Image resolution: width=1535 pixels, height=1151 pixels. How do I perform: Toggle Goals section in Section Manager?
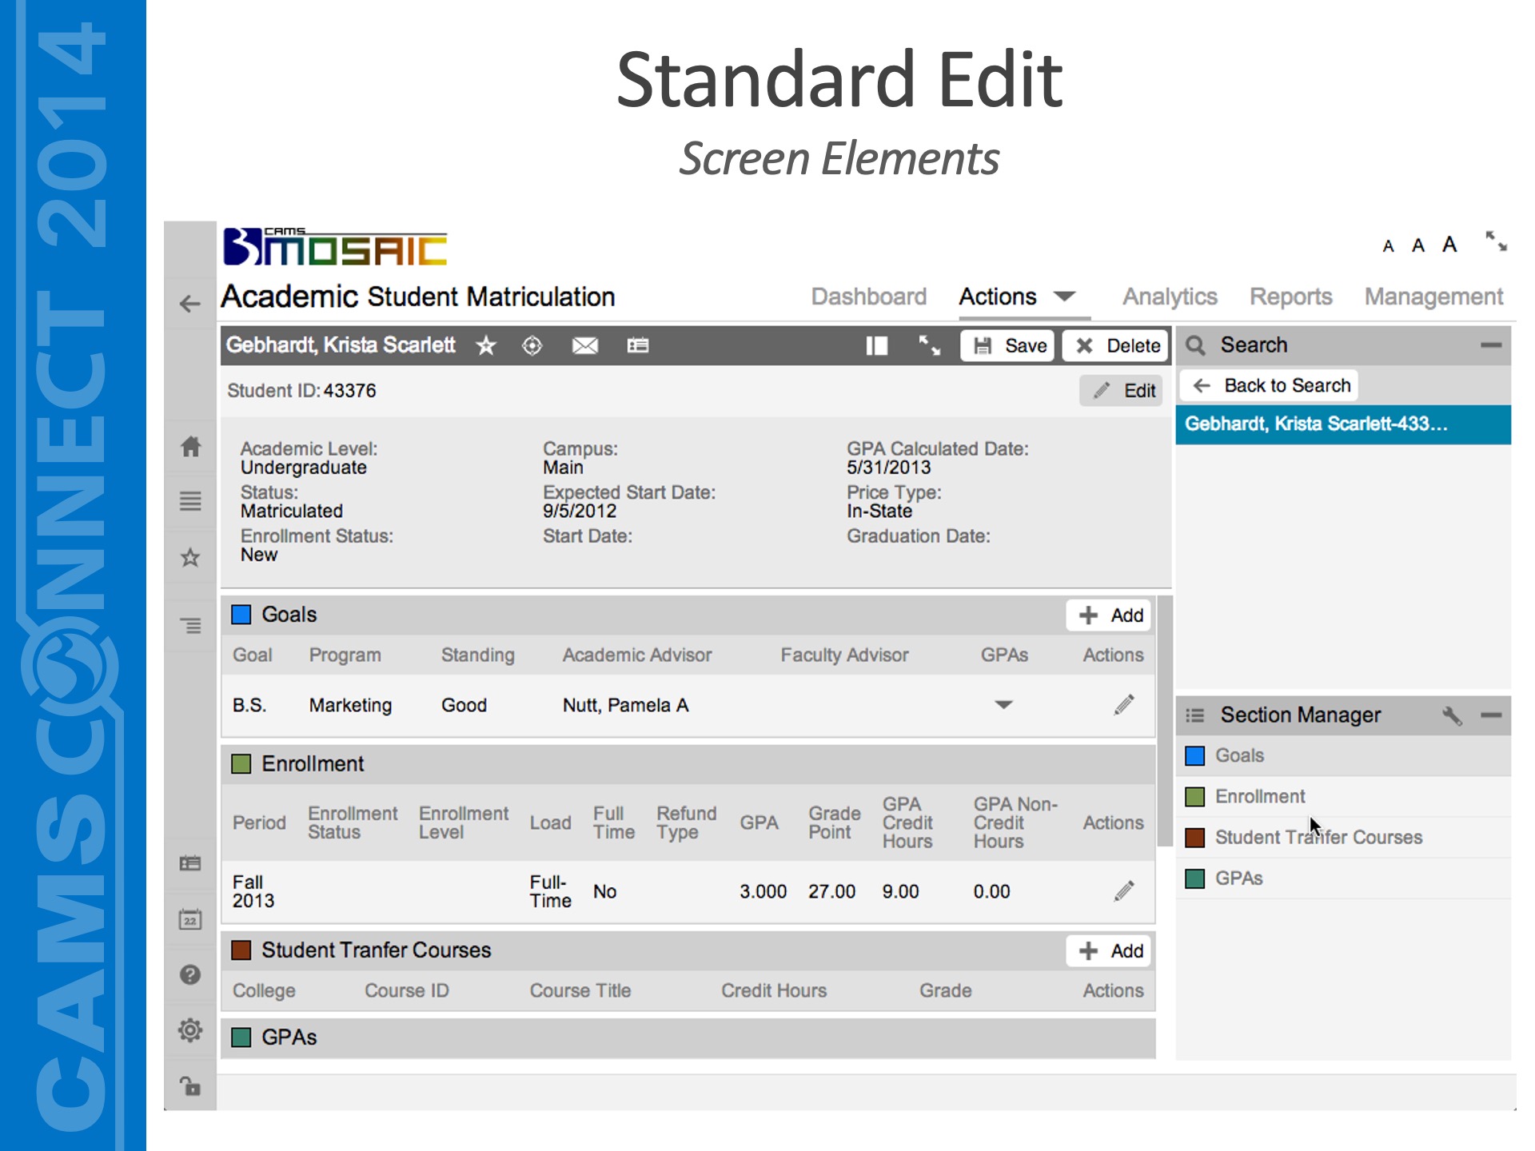tap(1239, 755)
